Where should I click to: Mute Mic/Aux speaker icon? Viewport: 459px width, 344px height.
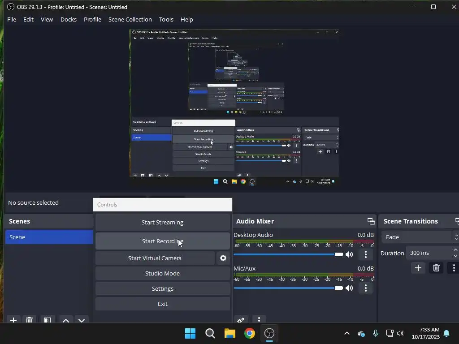(x=349, y=288)
